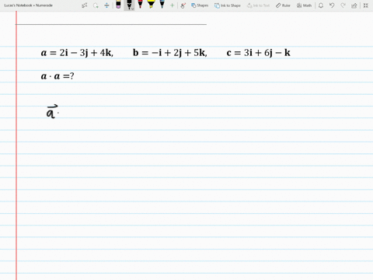Open the black pen options dropdown arrow
The width and height of the screenshot is (373, 280).
point(132,9)
